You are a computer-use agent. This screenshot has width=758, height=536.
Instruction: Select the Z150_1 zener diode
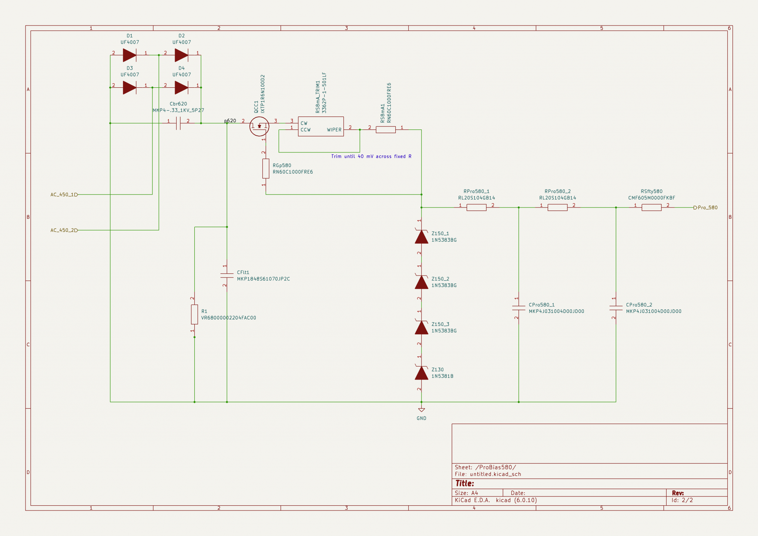[x=422, y=237]
